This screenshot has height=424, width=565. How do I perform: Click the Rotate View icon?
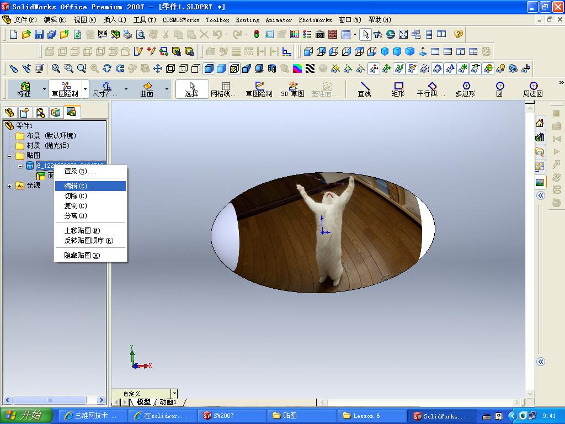point(107,68)
